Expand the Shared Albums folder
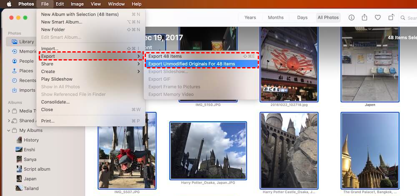Screen dimensions: 417x196 [9, 121]
